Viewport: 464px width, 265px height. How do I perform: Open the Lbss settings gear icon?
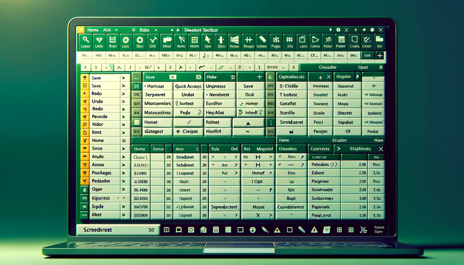[126, 41]
